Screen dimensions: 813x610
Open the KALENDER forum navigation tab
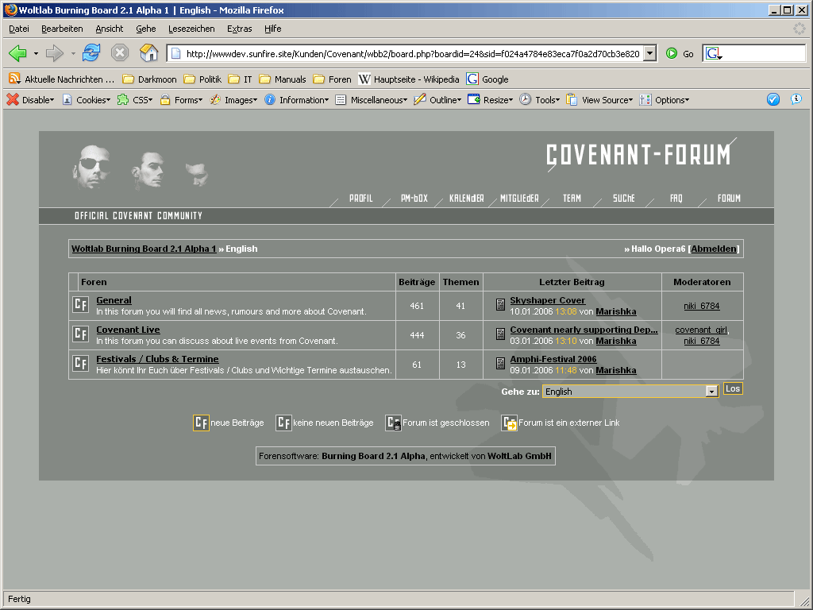click(466, 199)
